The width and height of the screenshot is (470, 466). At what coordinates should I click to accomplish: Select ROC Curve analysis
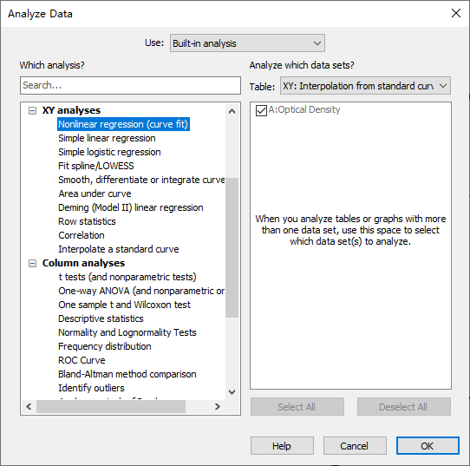pos(82,360)
